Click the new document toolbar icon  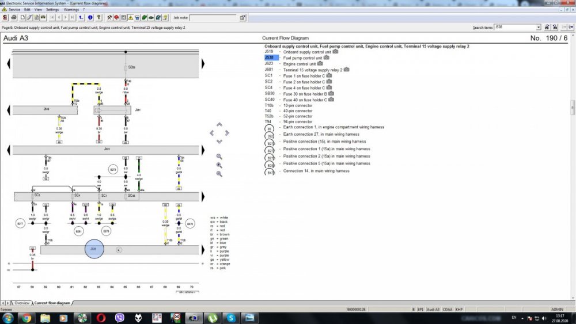click(x=22, y=17)
